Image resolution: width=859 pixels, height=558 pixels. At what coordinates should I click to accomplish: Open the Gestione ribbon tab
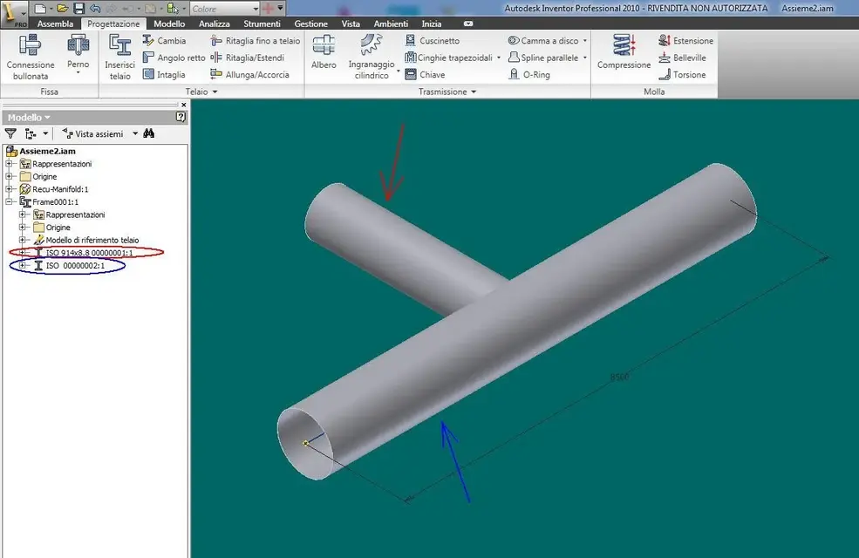[310, 24]
